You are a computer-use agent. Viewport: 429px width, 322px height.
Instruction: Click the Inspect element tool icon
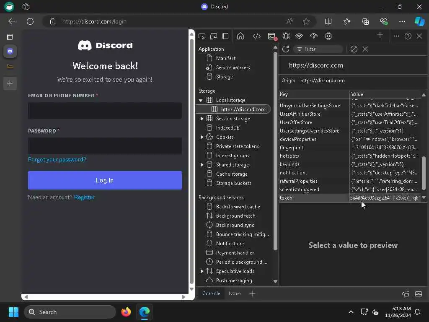(x=202, y=36)
